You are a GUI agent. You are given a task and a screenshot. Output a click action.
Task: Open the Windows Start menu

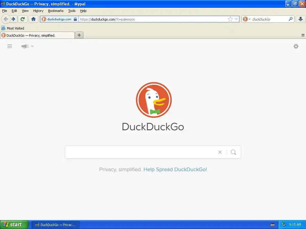[14, 225]
